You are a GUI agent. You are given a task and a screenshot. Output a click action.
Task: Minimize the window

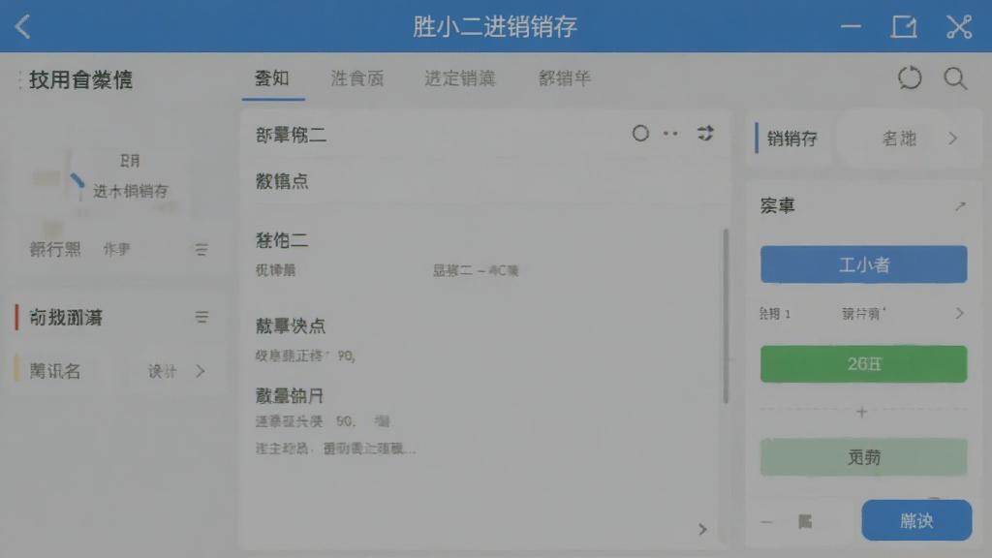coord(851,26)
